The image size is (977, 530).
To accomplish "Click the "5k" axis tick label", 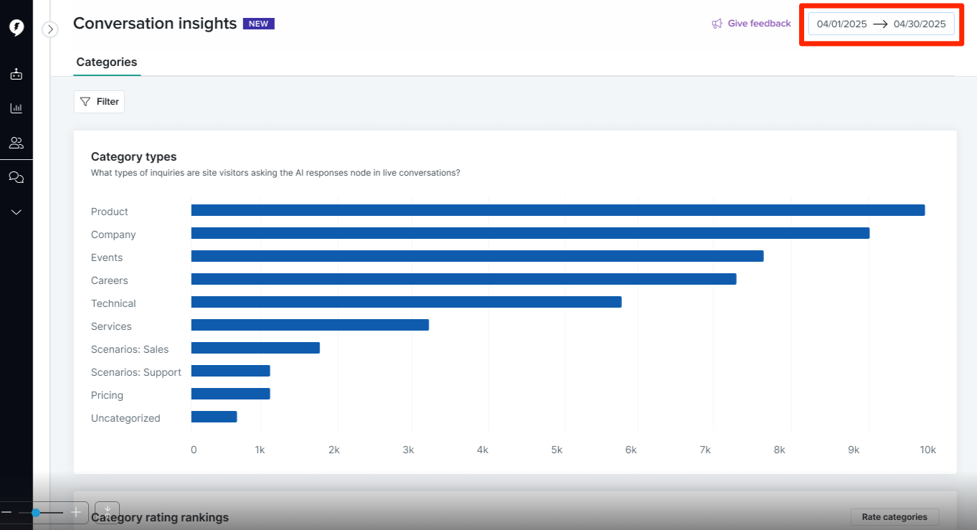I will [x=557, y=450].
